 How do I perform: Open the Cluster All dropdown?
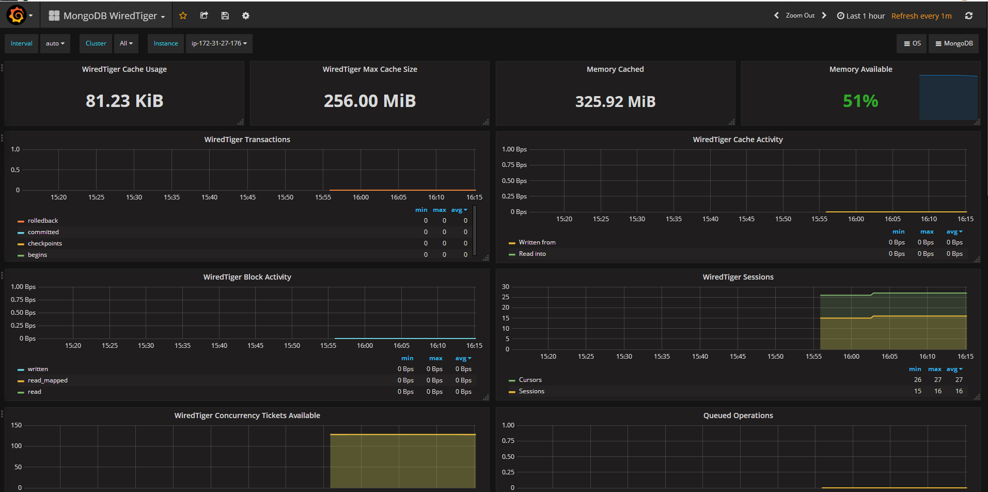127,43
